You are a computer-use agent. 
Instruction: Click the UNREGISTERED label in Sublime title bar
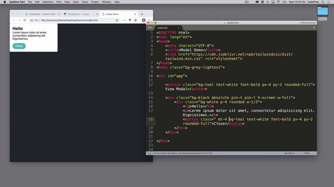[308, 23]
